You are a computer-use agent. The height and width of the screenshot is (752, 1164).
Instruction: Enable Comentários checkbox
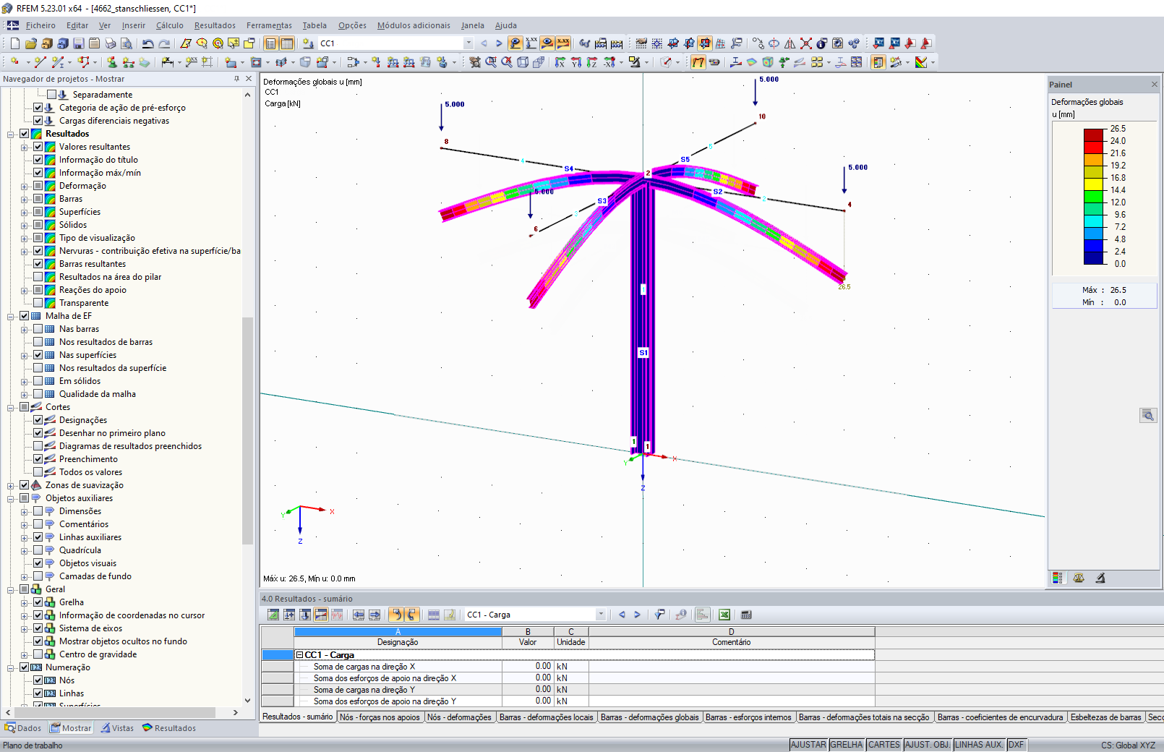[38, 524]
